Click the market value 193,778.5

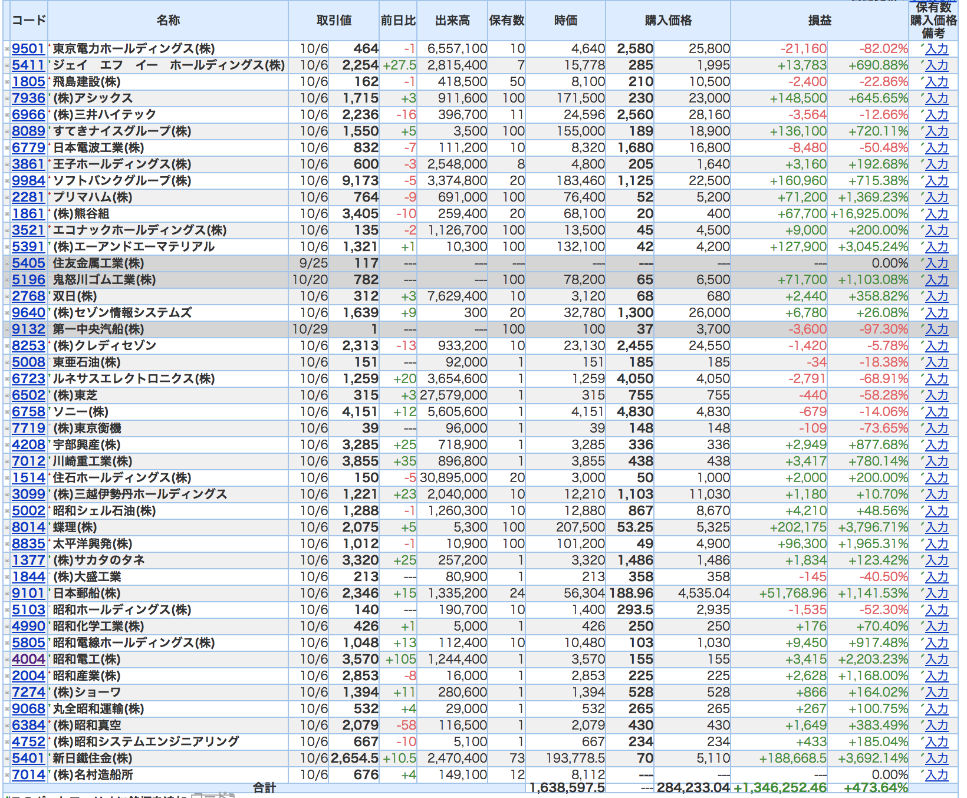point(575,759)
